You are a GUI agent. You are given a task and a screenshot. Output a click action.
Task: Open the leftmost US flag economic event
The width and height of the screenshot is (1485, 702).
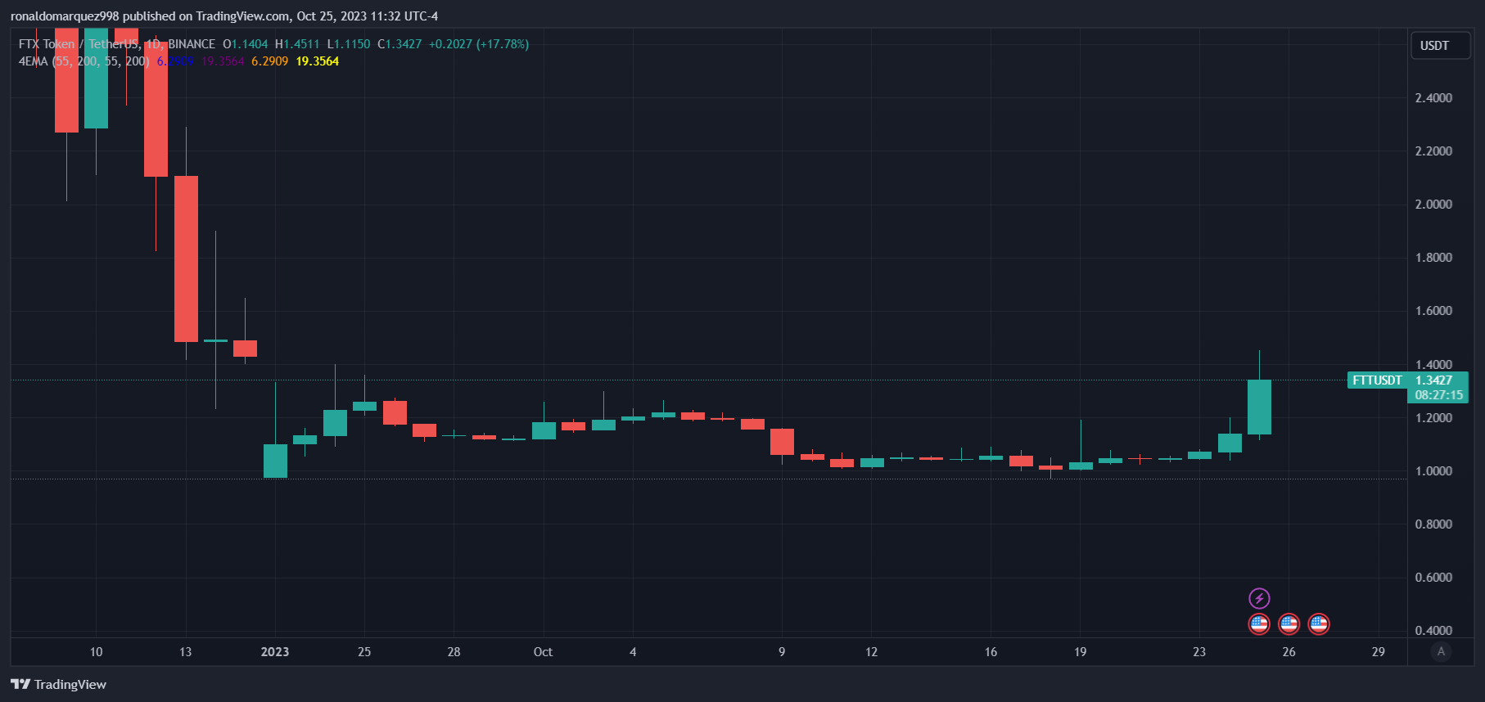1259,624
